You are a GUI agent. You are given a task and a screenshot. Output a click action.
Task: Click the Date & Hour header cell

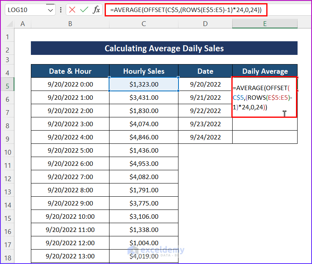click(70, 71)
